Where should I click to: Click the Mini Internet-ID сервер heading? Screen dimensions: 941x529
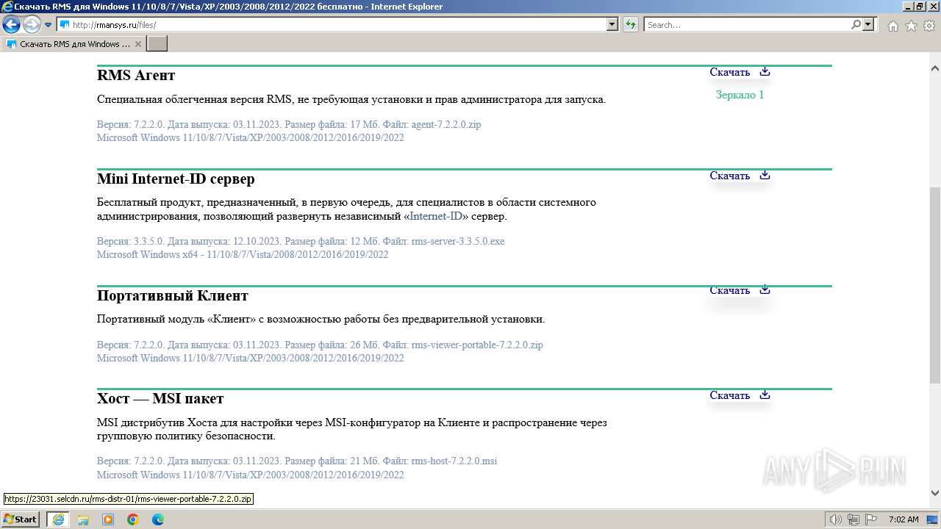[x=176, y=179]
